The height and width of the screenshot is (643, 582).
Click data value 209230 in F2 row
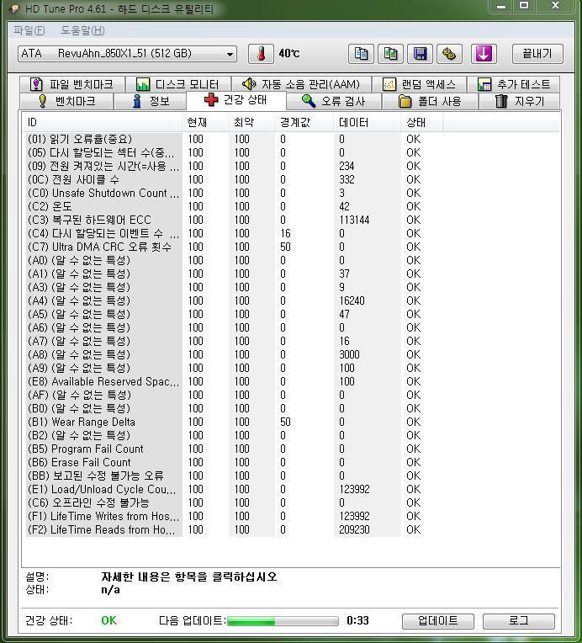(354, 530)
